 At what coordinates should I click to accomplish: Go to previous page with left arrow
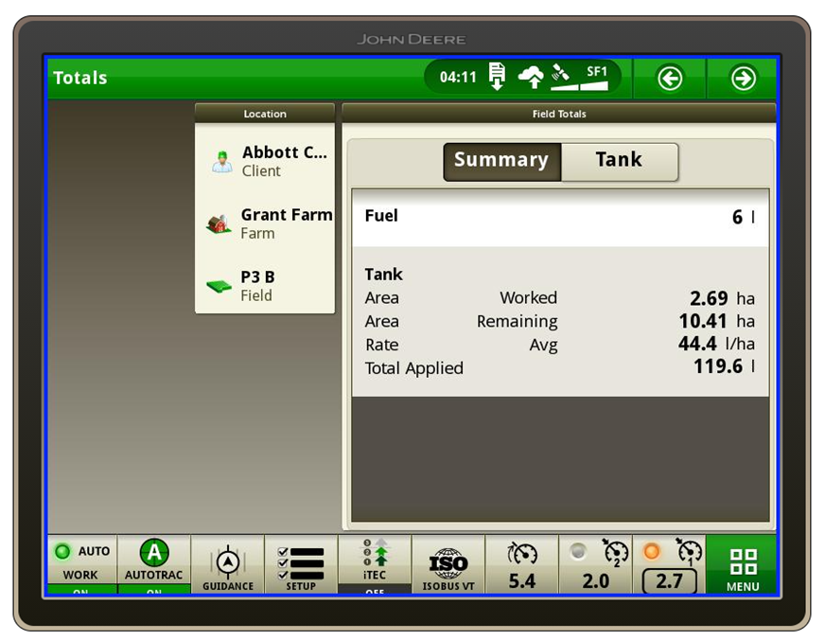point(669,79)
